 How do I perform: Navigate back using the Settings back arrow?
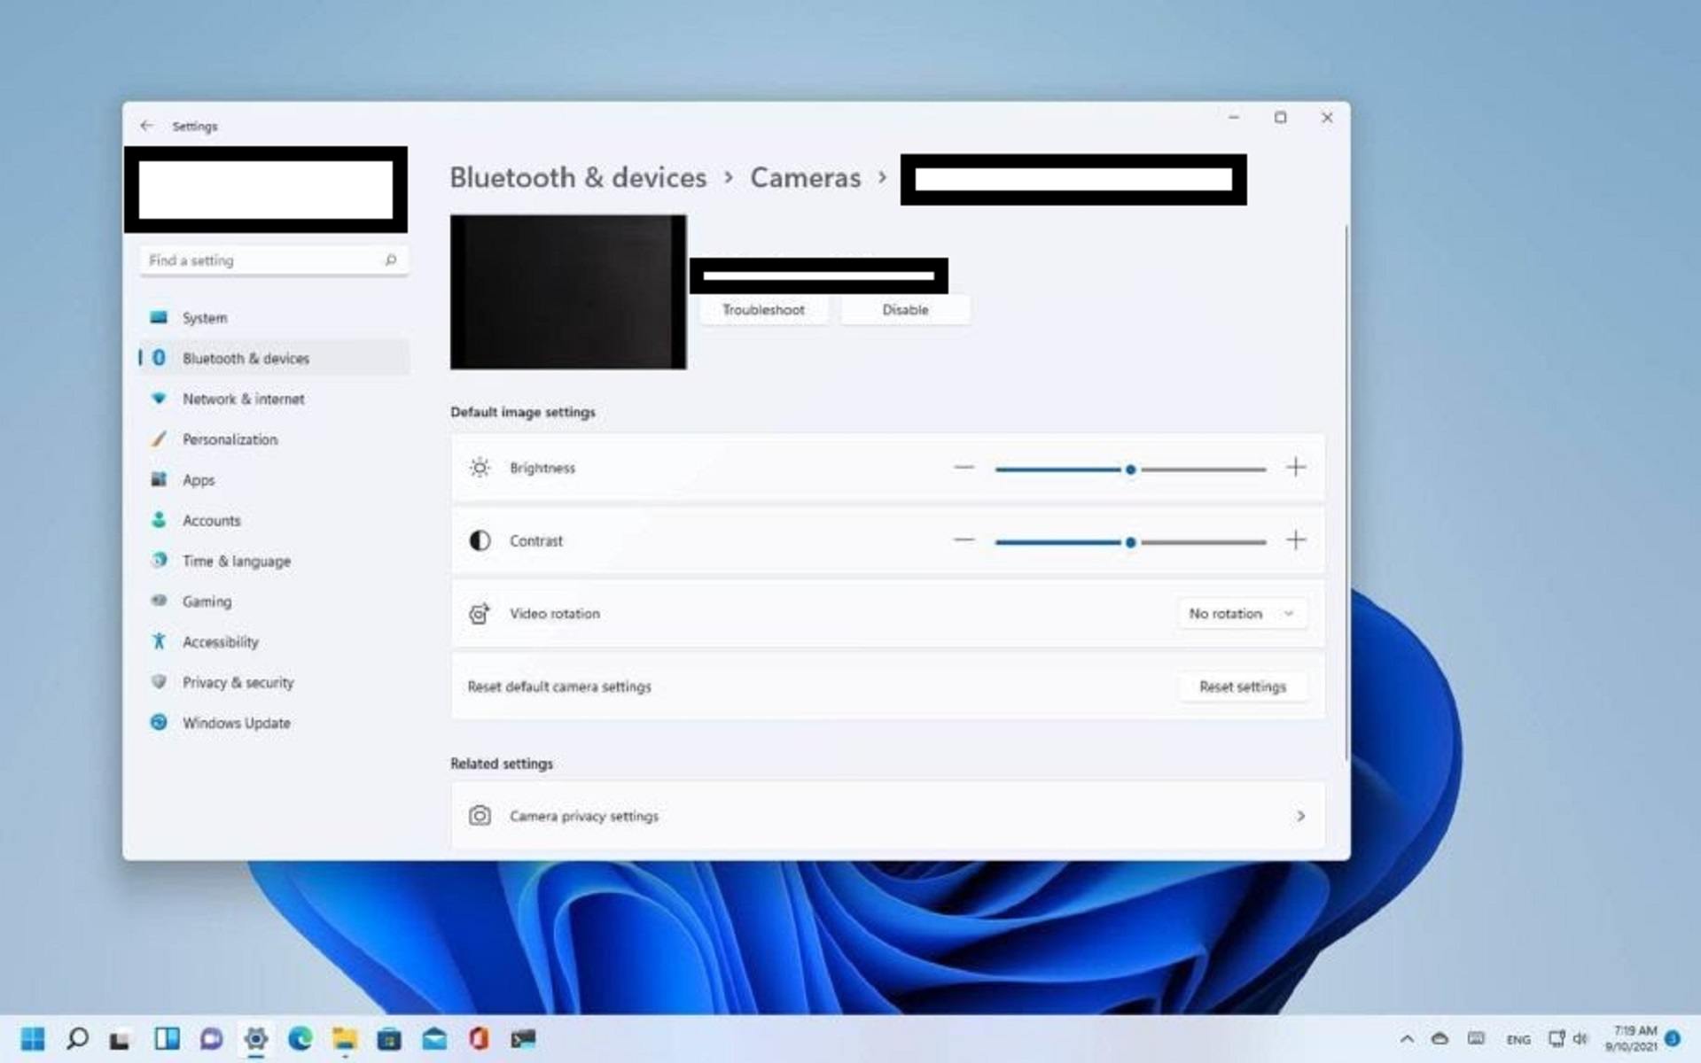click(147, 125)
